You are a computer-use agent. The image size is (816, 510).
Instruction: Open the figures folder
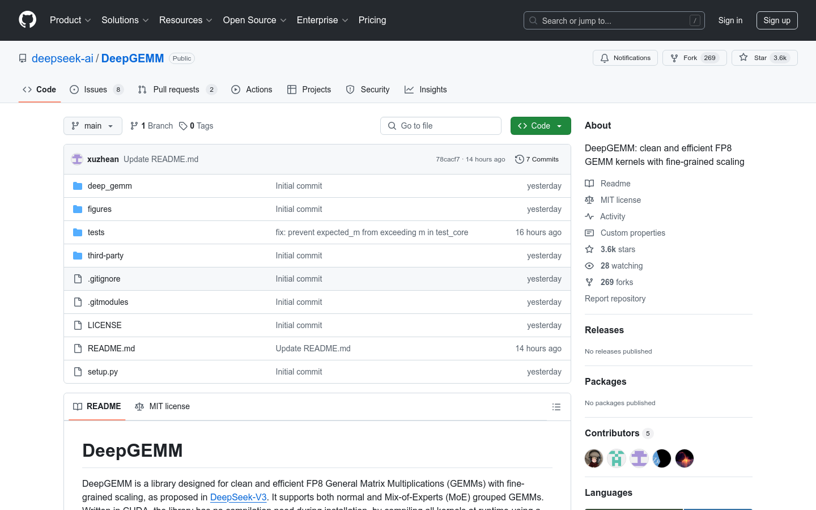pyautogui.click(x=100, y=209)
